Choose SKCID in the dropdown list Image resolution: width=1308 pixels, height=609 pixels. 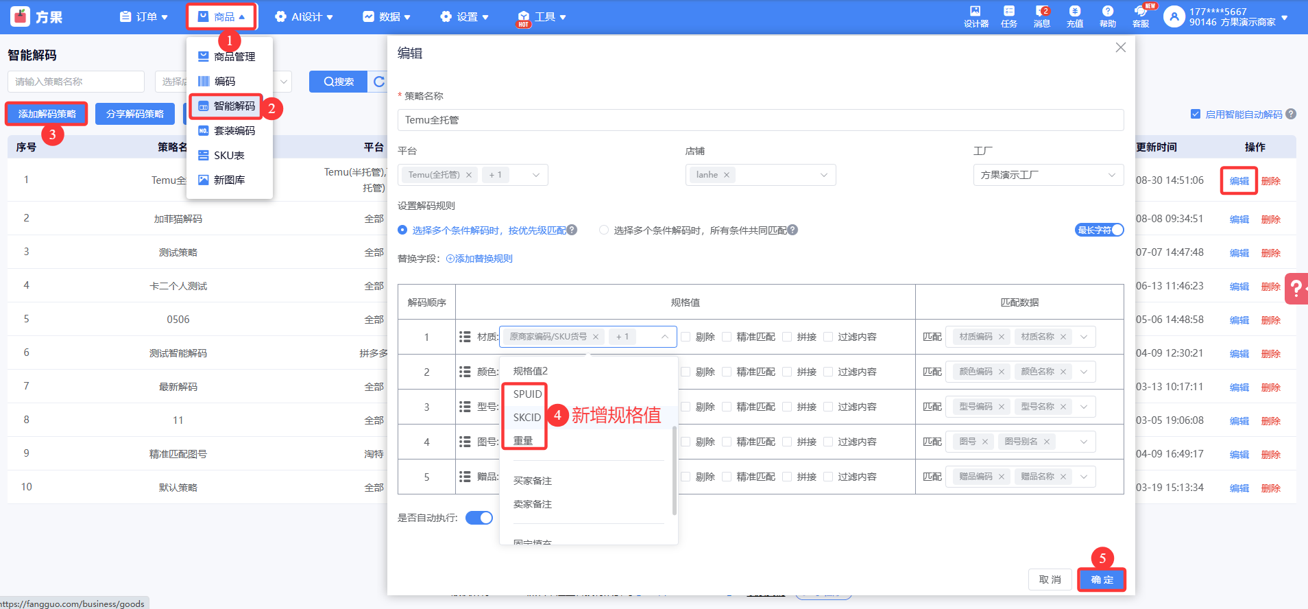pyautogui.click(x=526, y=417)
